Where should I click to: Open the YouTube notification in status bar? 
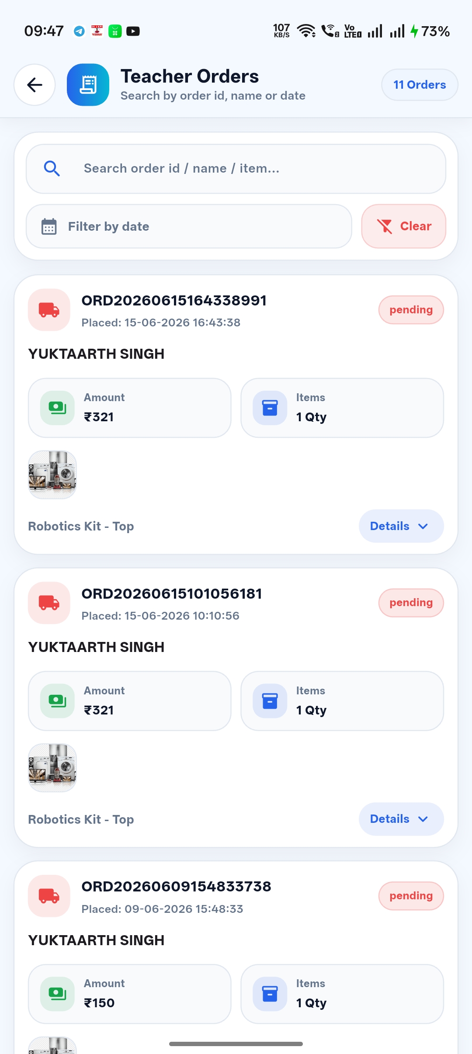(x=133, y=31)
